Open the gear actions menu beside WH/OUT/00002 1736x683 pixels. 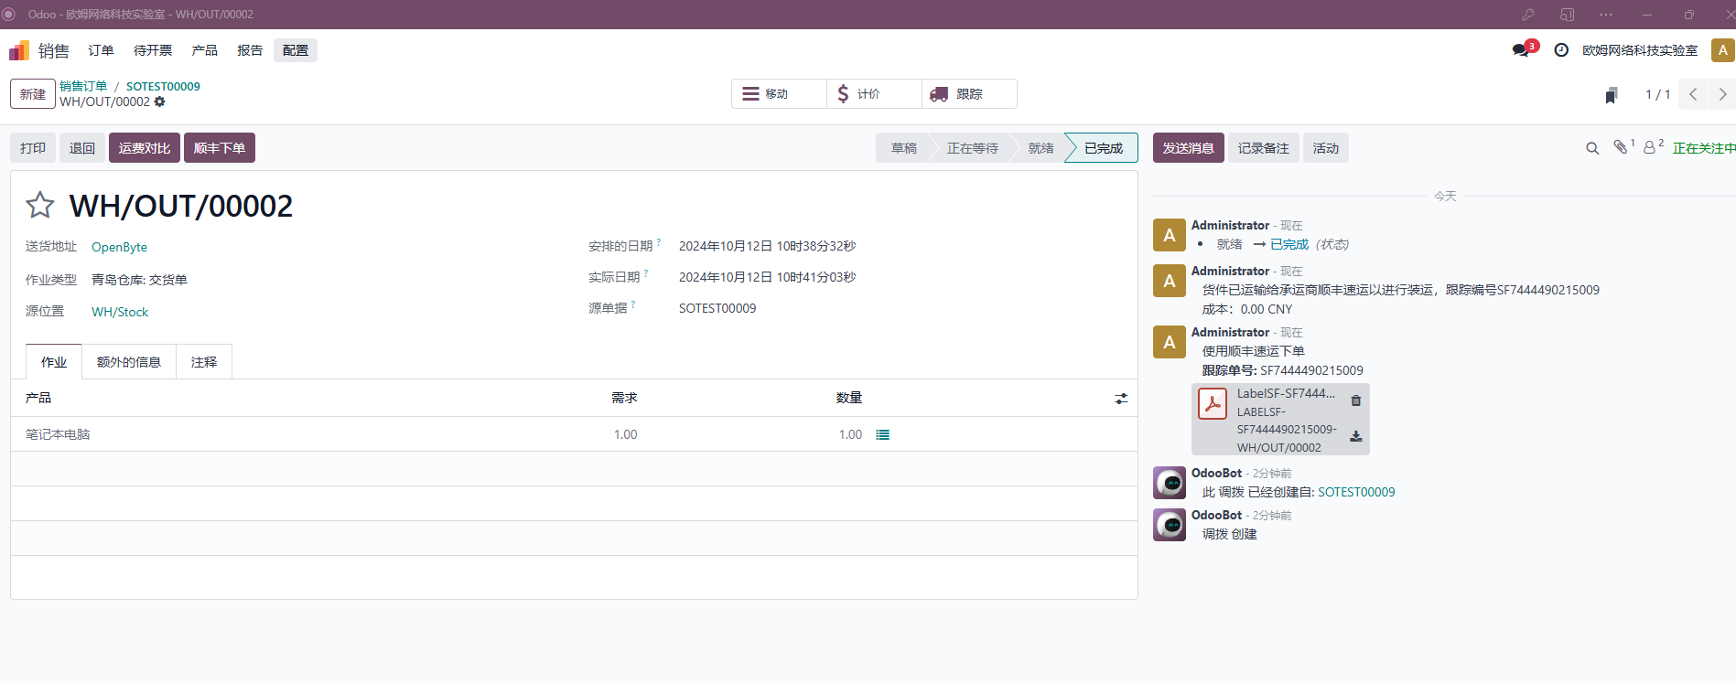[160, 101]
